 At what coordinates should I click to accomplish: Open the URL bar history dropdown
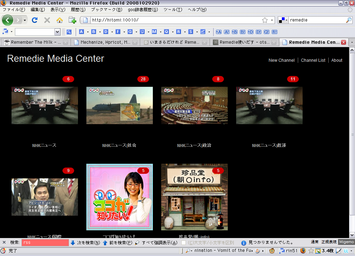coord(272,20)
